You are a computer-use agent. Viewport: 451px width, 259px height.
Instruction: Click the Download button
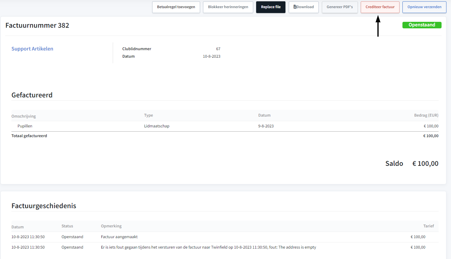click(x=304, y=7)
